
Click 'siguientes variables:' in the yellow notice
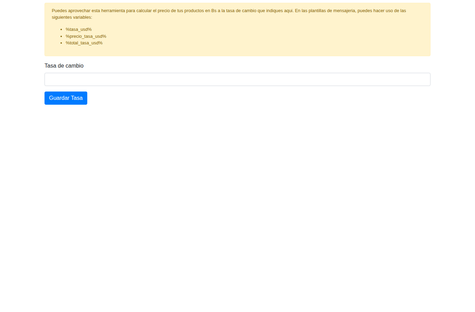72,17
